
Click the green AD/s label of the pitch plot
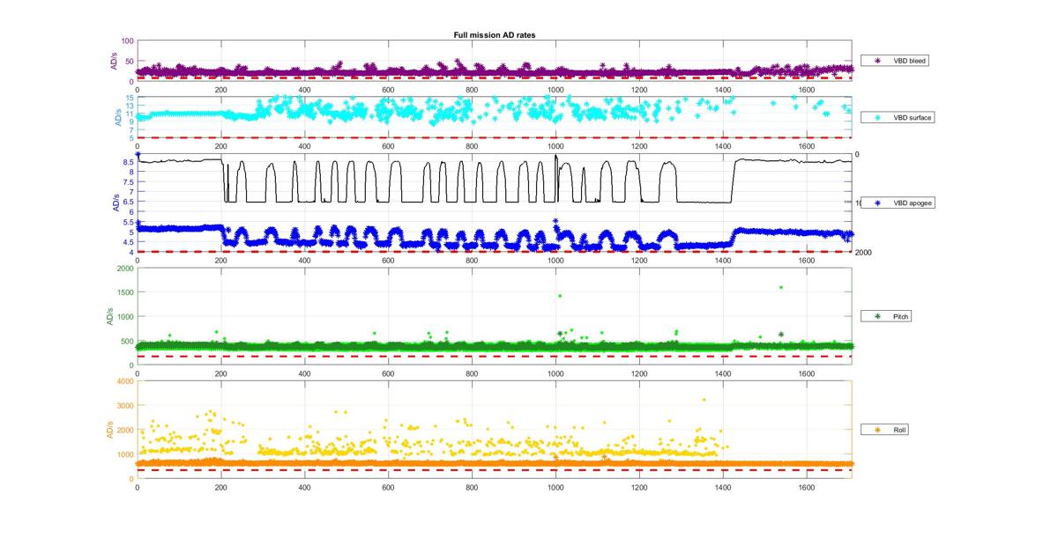pyautogui.click(x=108, y=316)
